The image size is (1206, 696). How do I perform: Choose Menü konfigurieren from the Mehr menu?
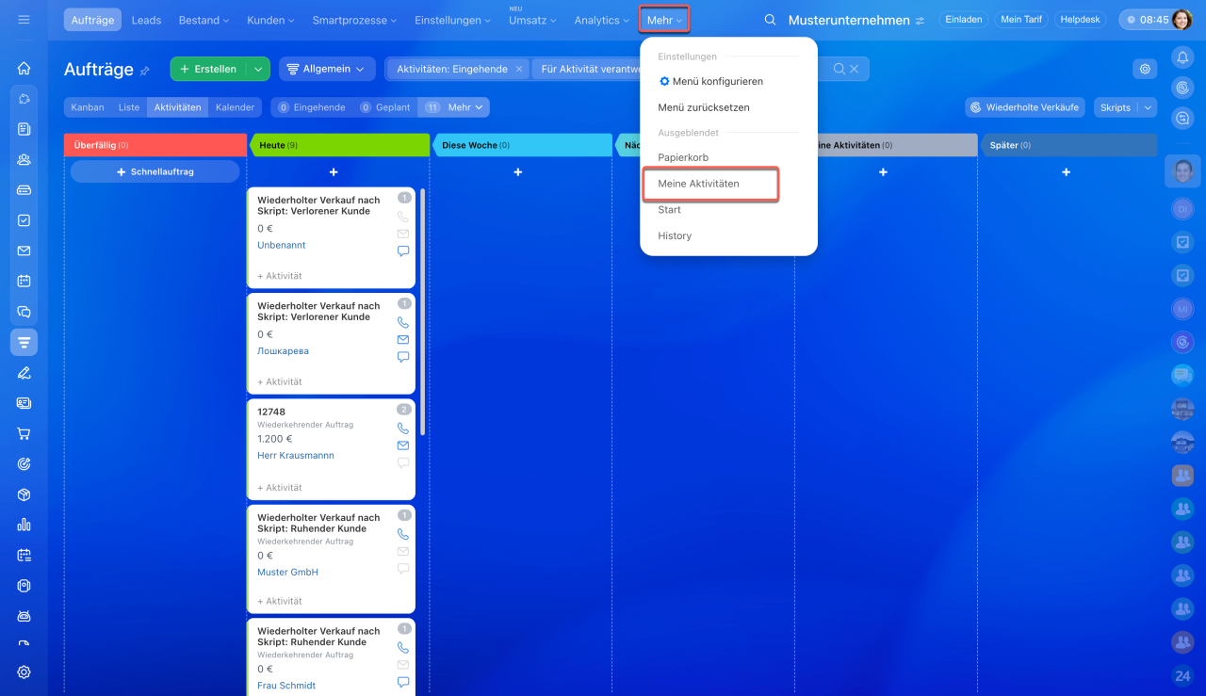point(711,82)
